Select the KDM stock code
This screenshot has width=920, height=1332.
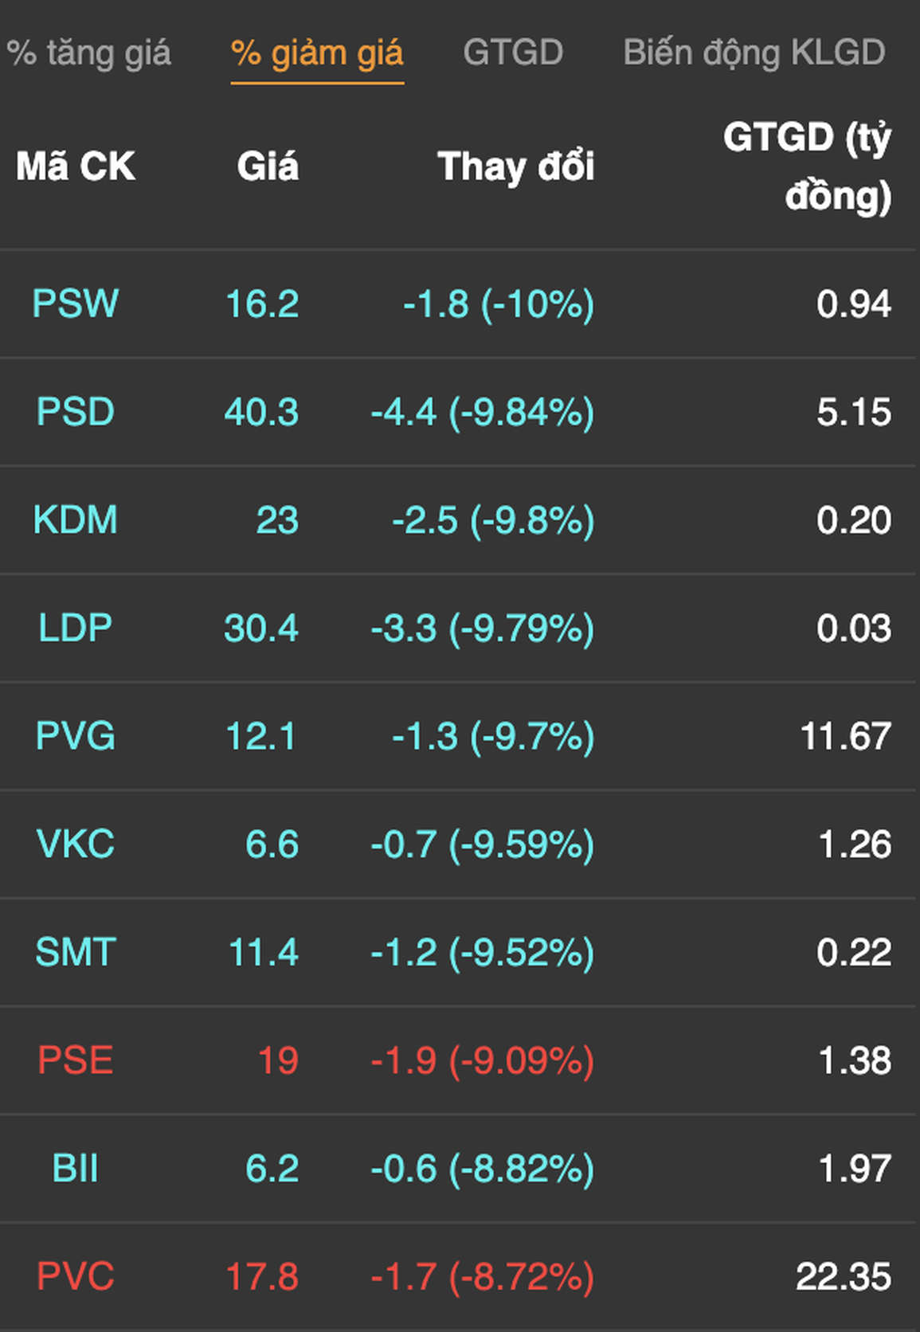pos(76,519)
